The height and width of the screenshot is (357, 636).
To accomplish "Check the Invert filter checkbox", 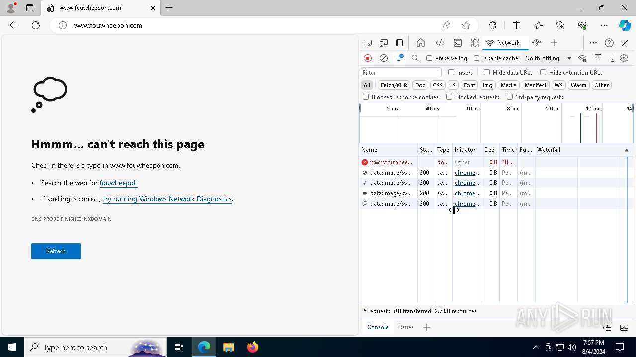I will point(451,72).
